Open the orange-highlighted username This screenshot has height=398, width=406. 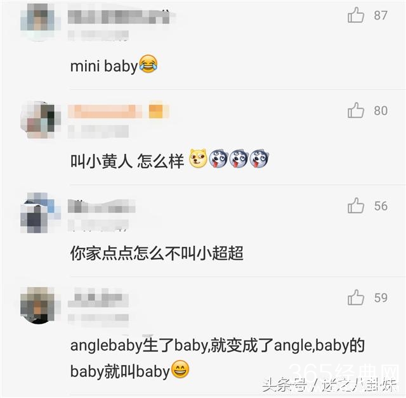[119, 112]
